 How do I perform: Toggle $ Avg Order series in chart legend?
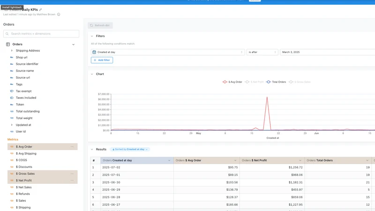[232, 82]
